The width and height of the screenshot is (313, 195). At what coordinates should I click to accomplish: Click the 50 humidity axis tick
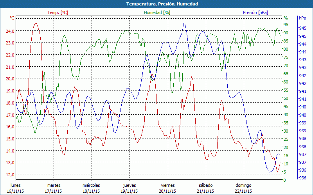286,98
